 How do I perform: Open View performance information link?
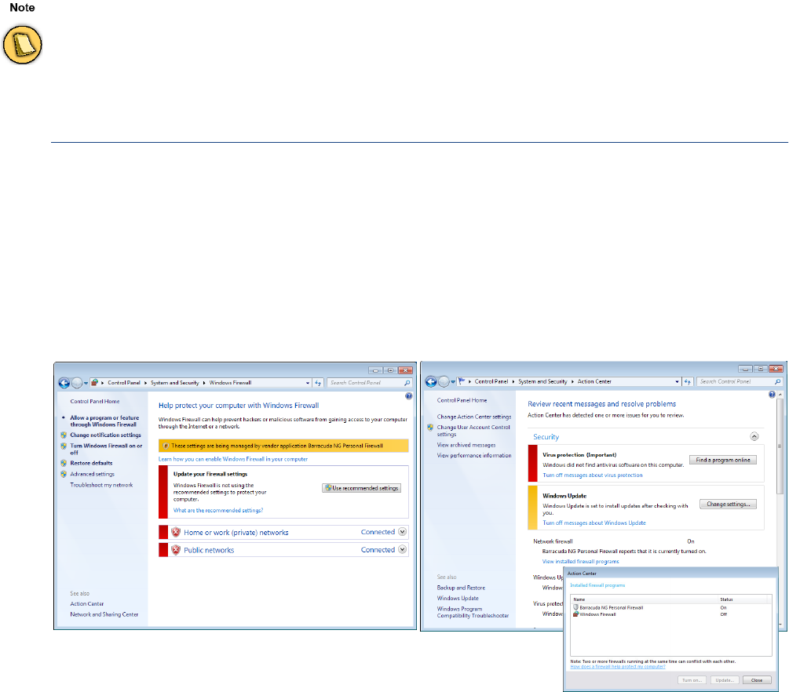coord(474,456)
